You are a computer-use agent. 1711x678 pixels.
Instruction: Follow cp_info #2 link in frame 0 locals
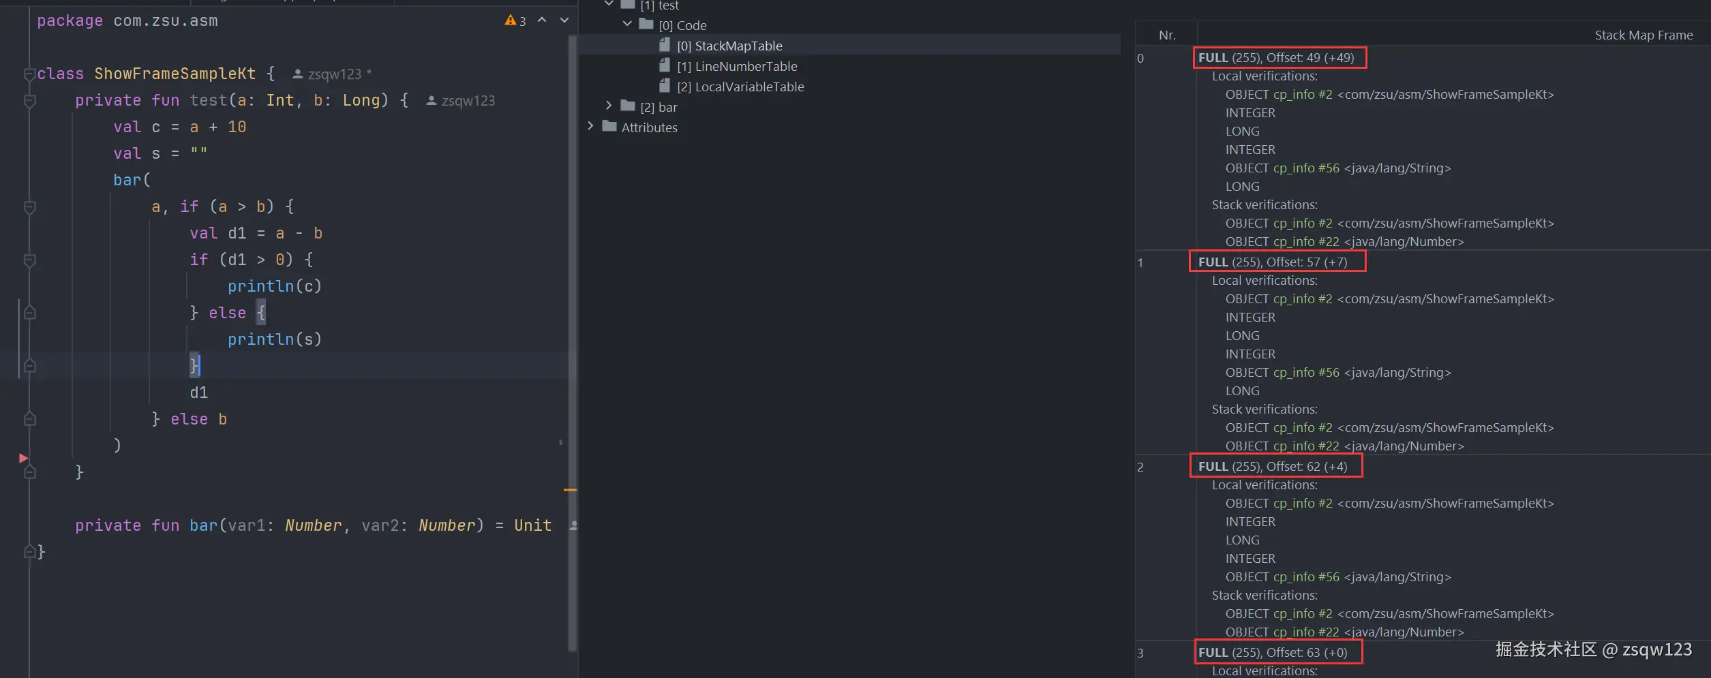(x=1303, y=95)
